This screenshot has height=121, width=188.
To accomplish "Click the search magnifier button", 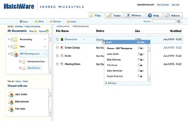I will pyautogui.click(x=179, y=21).
